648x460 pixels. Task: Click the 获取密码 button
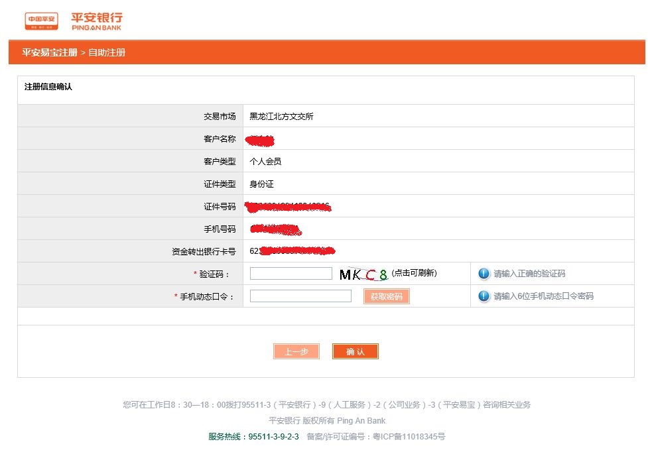point(387,296)
